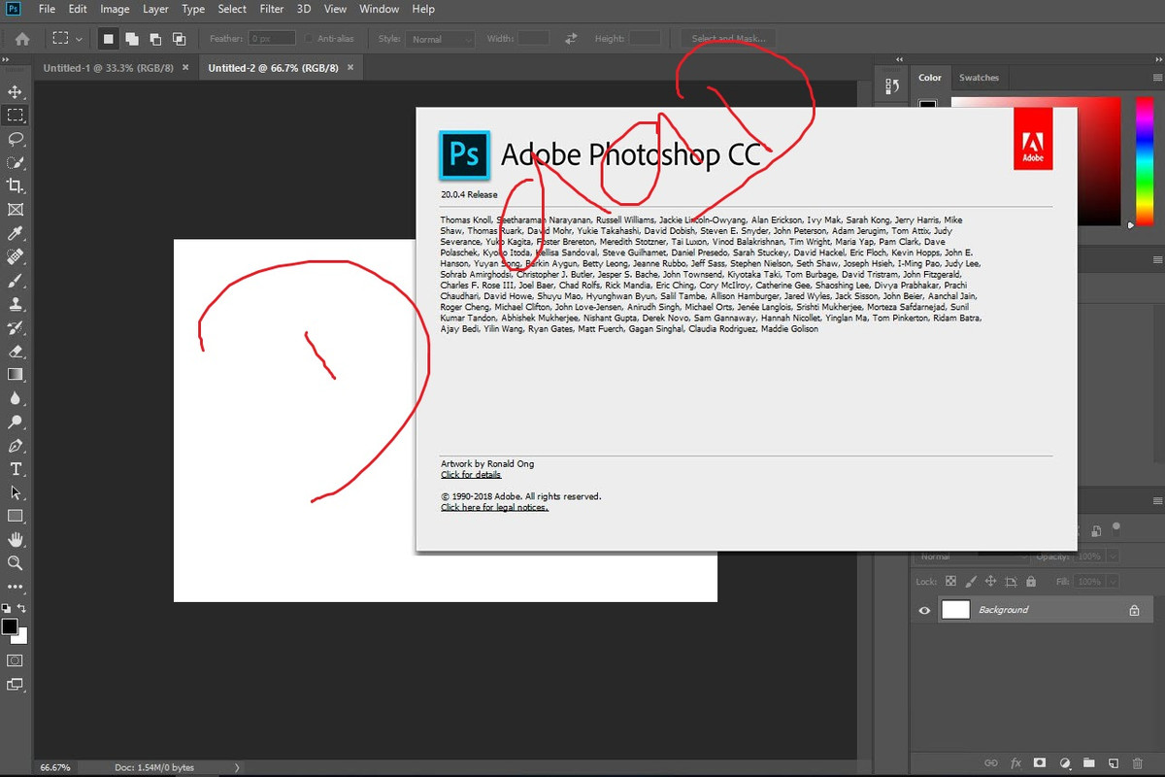Open the Color panel flyout menu

1157,78
